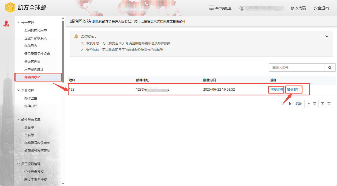Select the name cell '123'

[x=72, y=90]
